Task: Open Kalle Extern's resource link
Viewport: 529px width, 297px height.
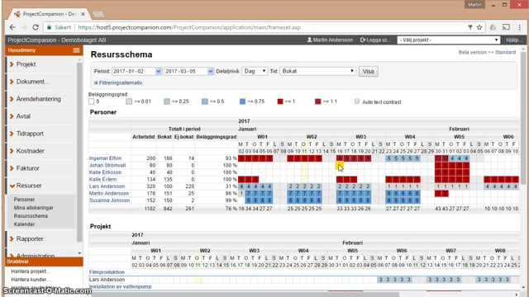Action: coord(102,180)
